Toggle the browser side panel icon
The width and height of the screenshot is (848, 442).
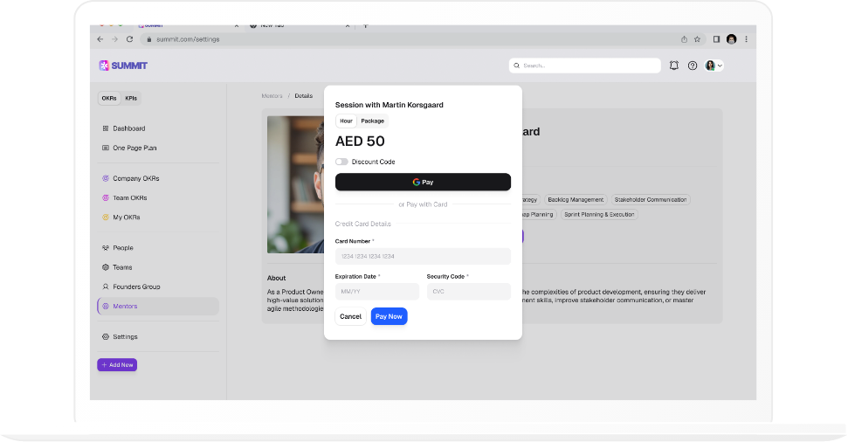coord(716,39)
